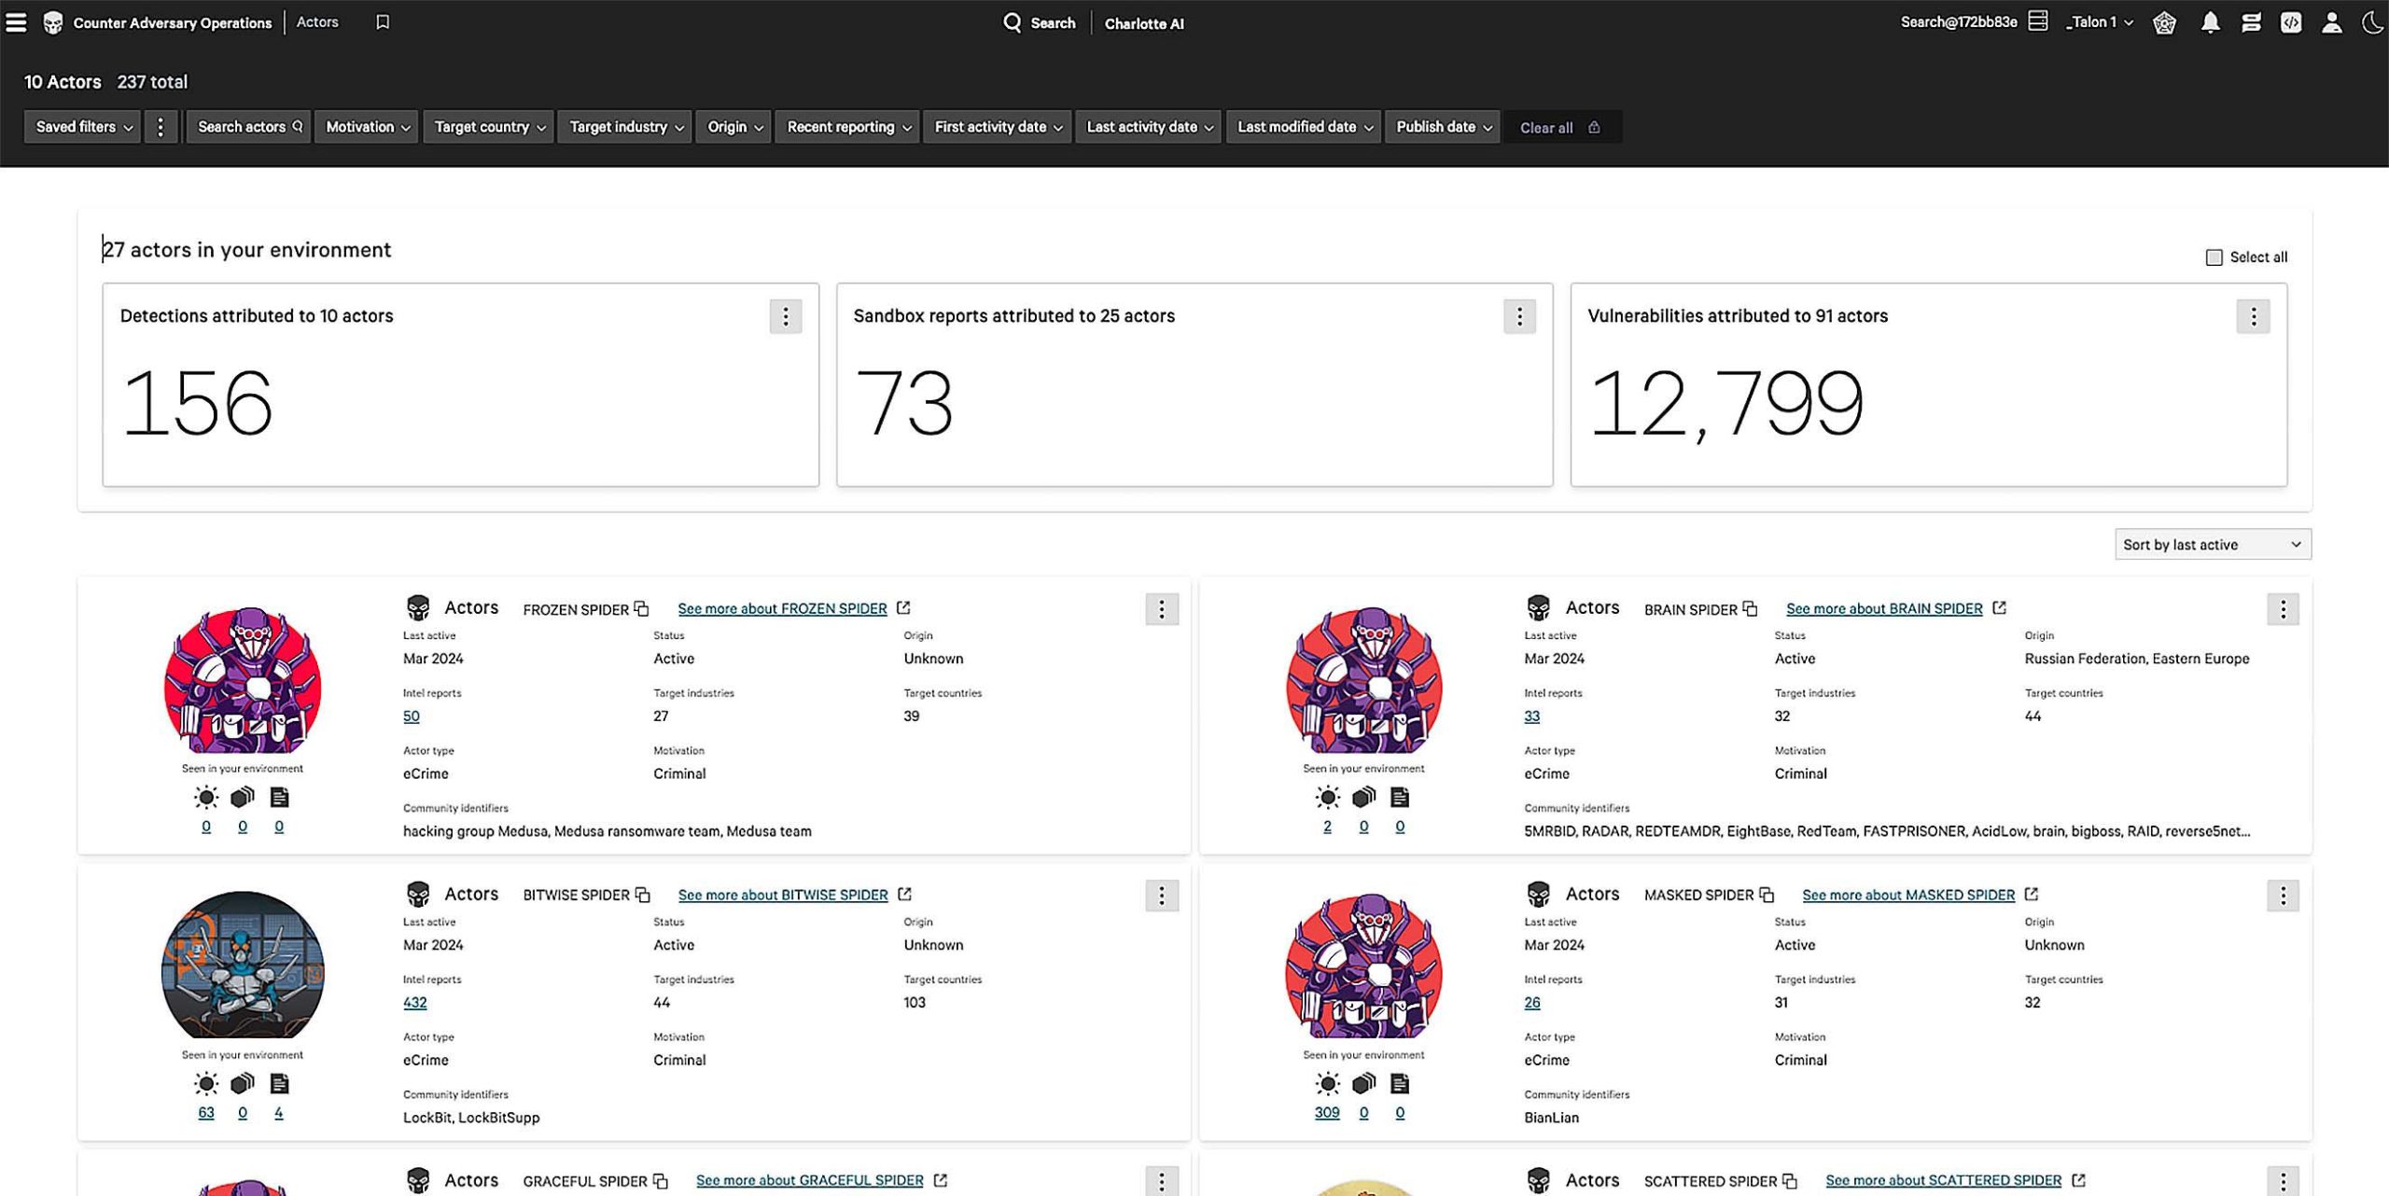2389x1196 pixels.
Task: Toggle dark mode with the moon icon
Action: pos(2374,22)
